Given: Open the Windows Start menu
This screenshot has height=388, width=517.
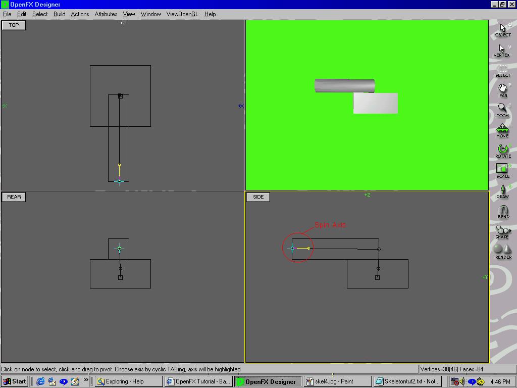Looking at the screenshot, I should click(15, 381).
